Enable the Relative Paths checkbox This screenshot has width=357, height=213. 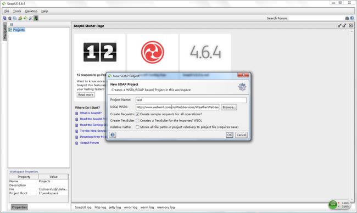(x=137, y=127)
